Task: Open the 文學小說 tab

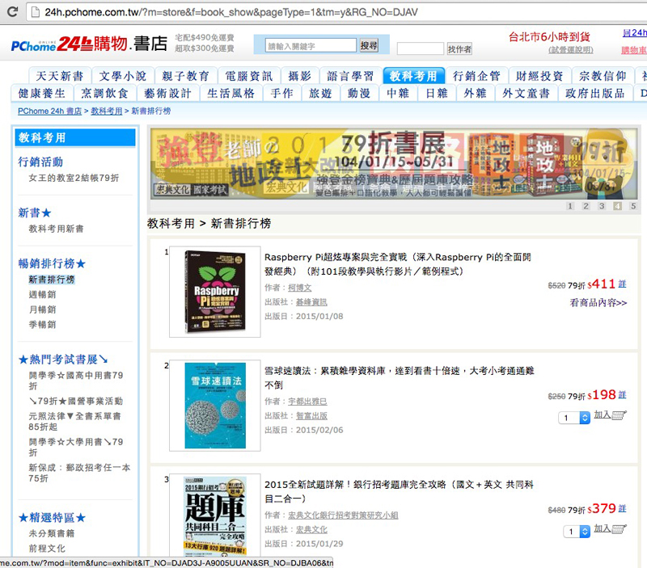Action: (x=123, y=76)
